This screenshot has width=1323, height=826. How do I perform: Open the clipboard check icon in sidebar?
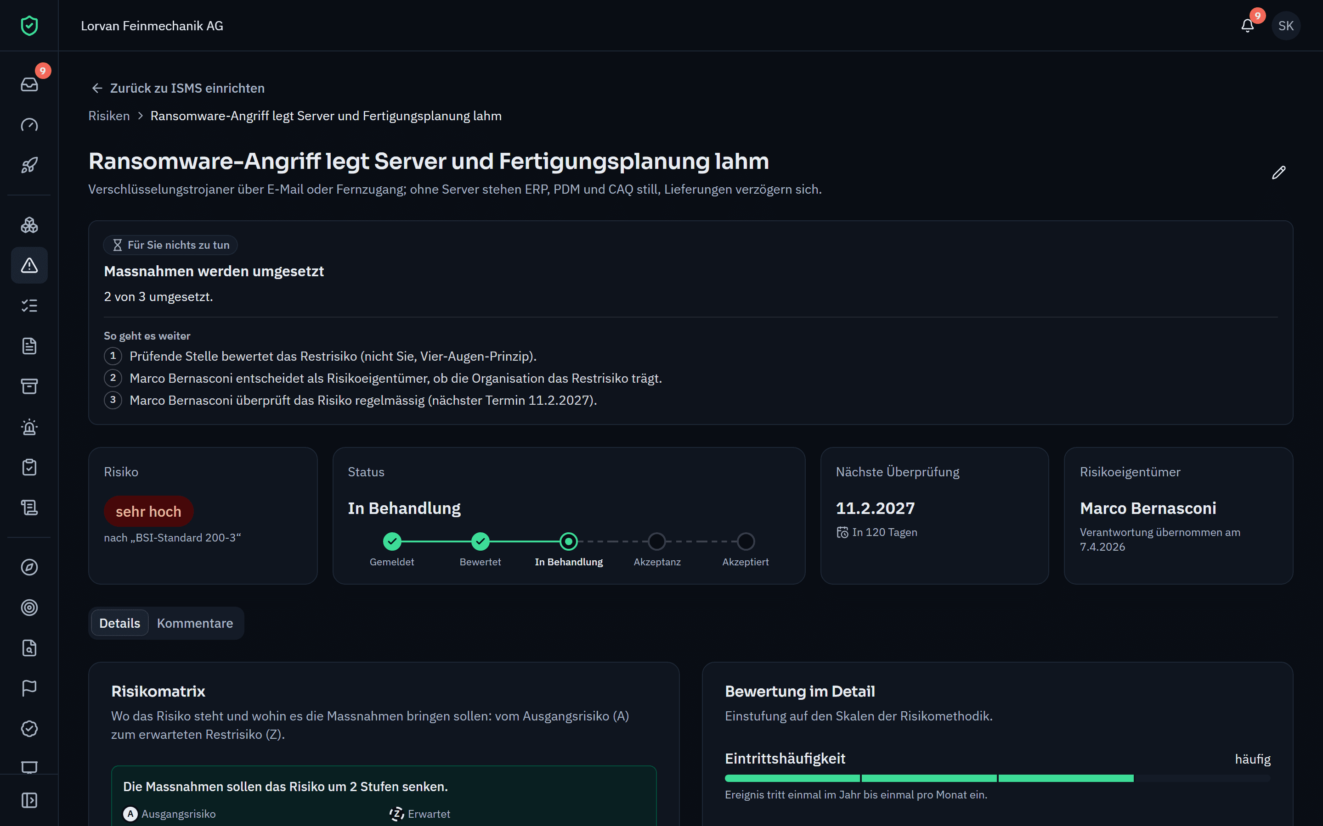point(29,468)
